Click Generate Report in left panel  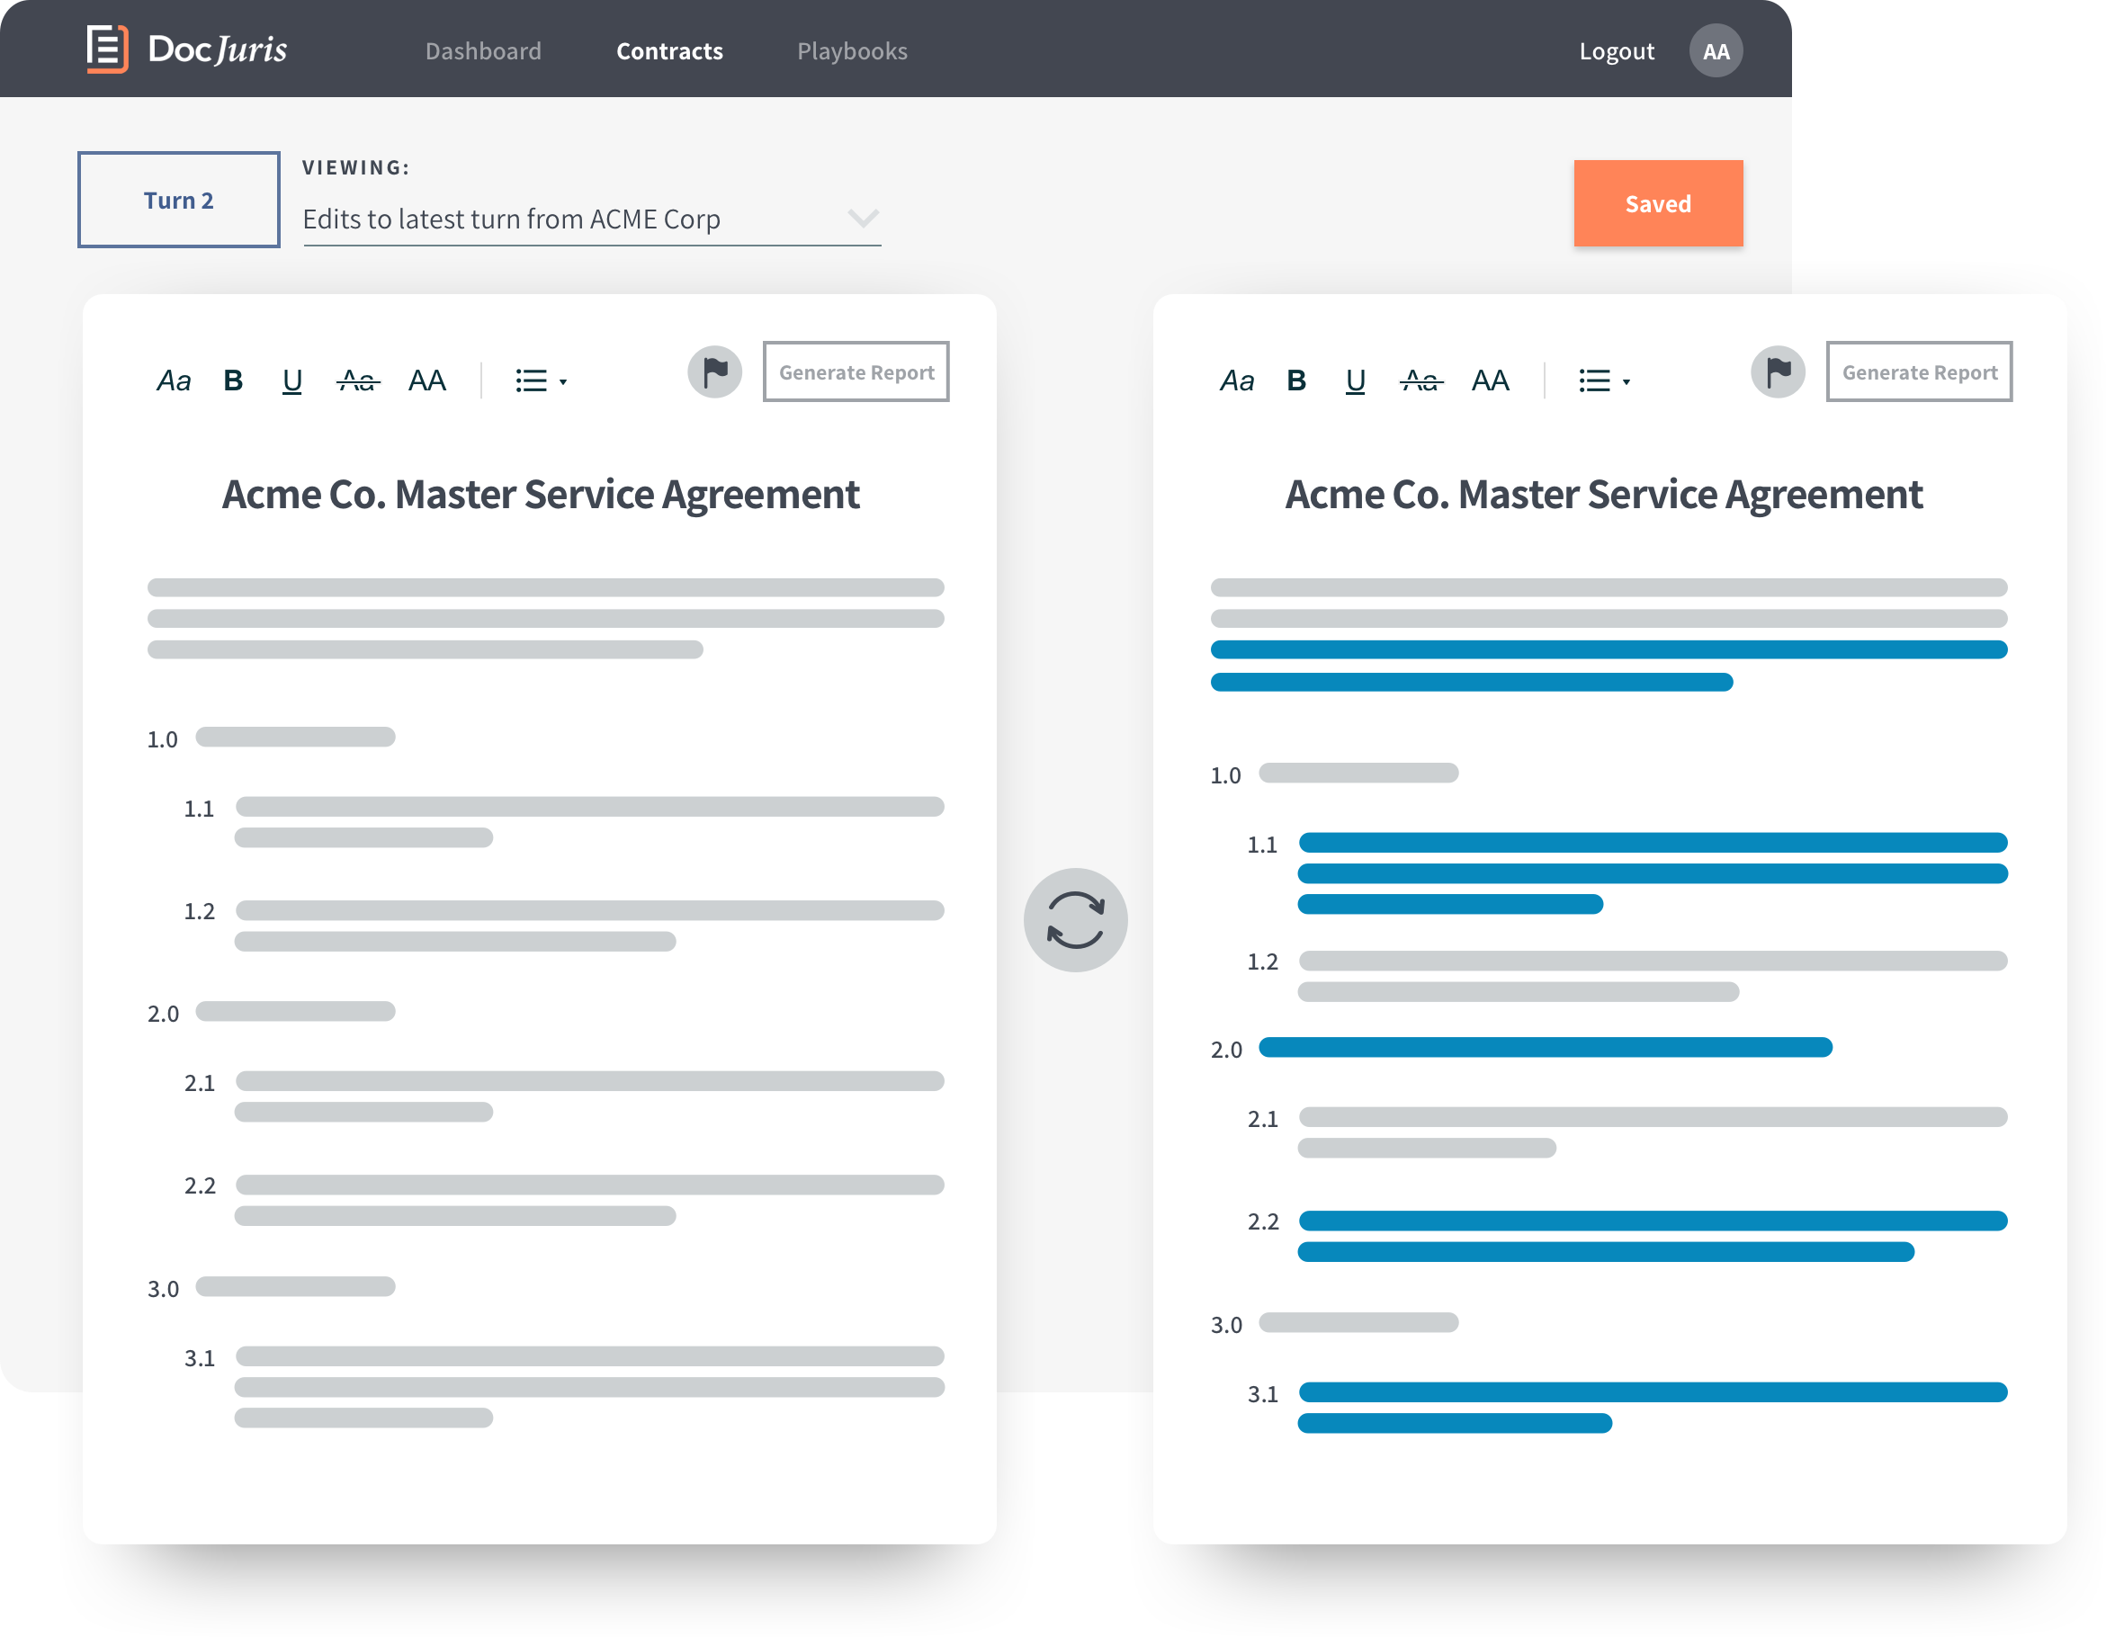pyautogui.click(x=856, y=372)
